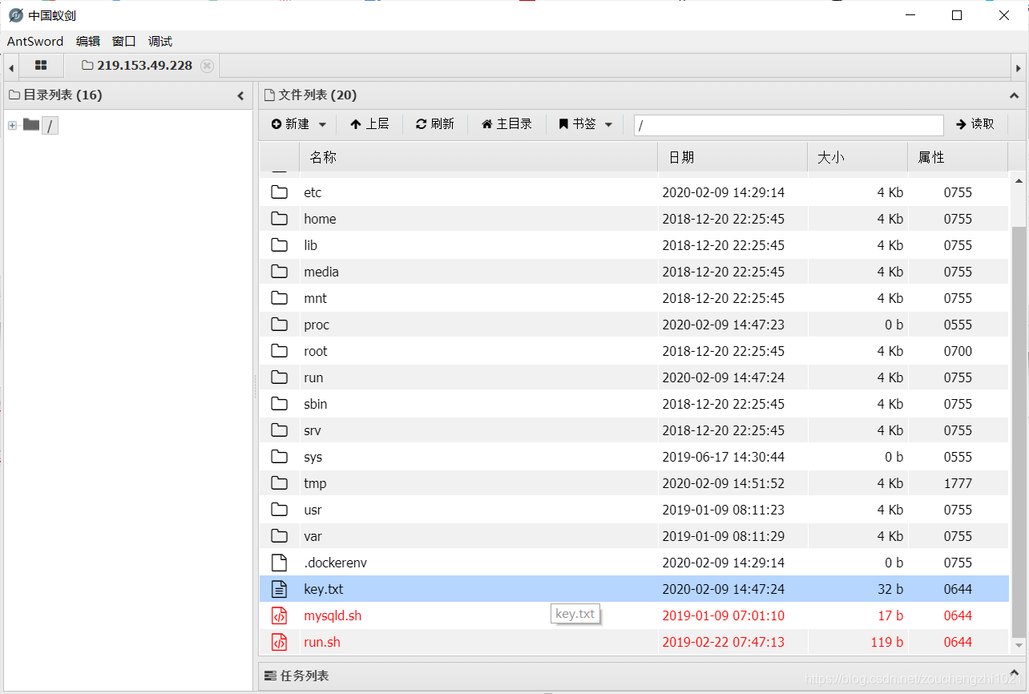The image size is (1029, 694).
Task: Open the grid home tab icon
Action: [41, 66]
